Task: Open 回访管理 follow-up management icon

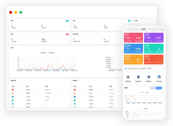Action: (159, 77)
